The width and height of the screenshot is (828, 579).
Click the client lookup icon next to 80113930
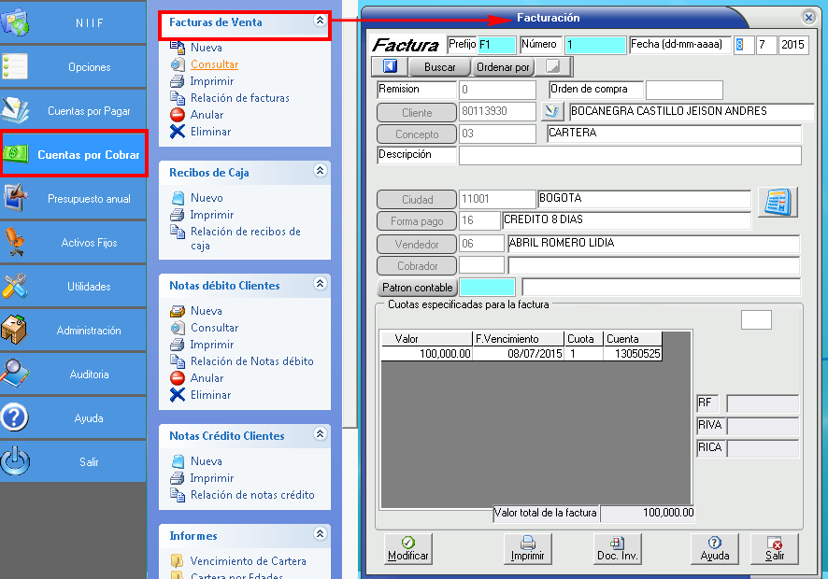tap(552, 112)
